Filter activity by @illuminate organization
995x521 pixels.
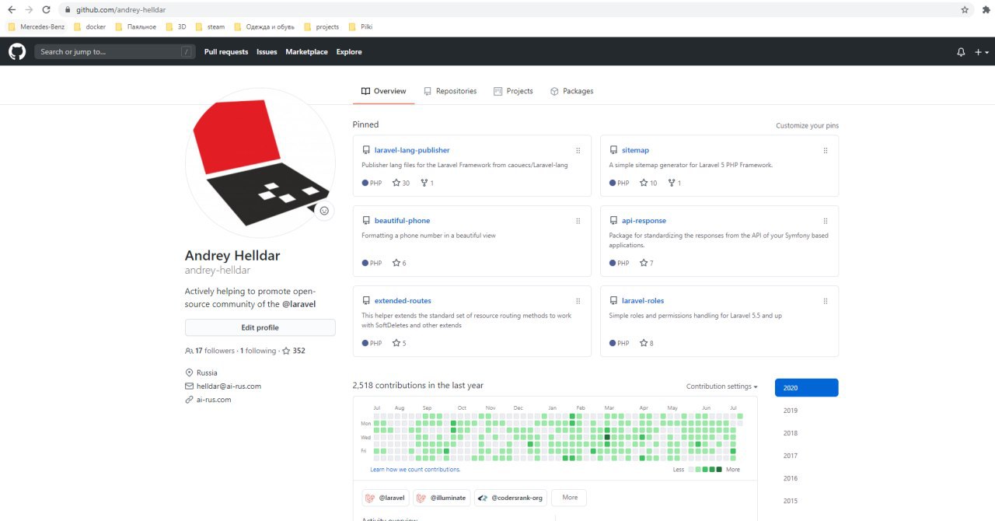[x=442, y=498]
